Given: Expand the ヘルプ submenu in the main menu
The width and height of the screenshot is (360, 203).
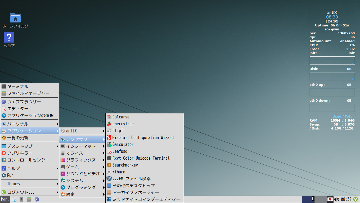Looking at the screenshot, I should [x=30, y=168].
